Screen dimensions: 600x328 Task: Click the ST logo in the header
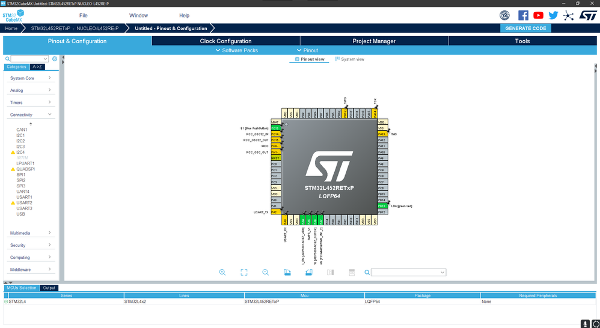point(588,15)
